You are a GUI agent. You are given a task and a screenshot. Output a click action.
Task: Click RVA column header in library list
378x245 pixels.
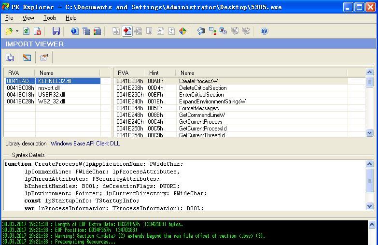19,73
